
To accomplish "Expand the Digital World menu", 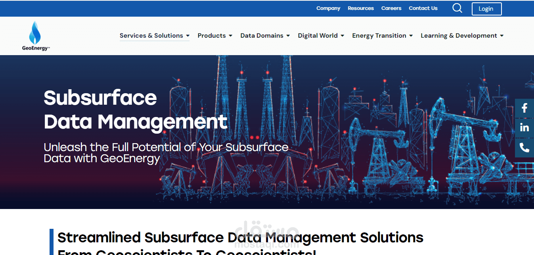I will tap(321, 36).
